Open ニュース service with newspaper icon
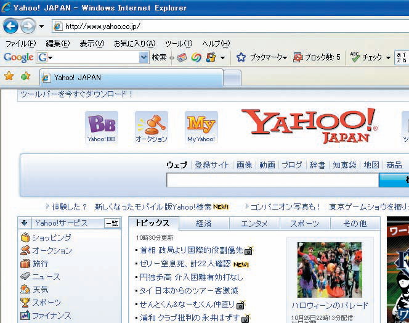This screenshot has width=409, height=323. click(x=41, y=277)
